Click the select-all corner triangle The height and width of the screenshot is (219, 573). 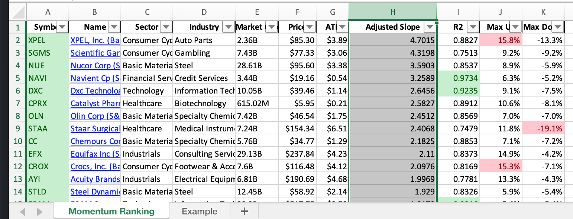point(18,14)
